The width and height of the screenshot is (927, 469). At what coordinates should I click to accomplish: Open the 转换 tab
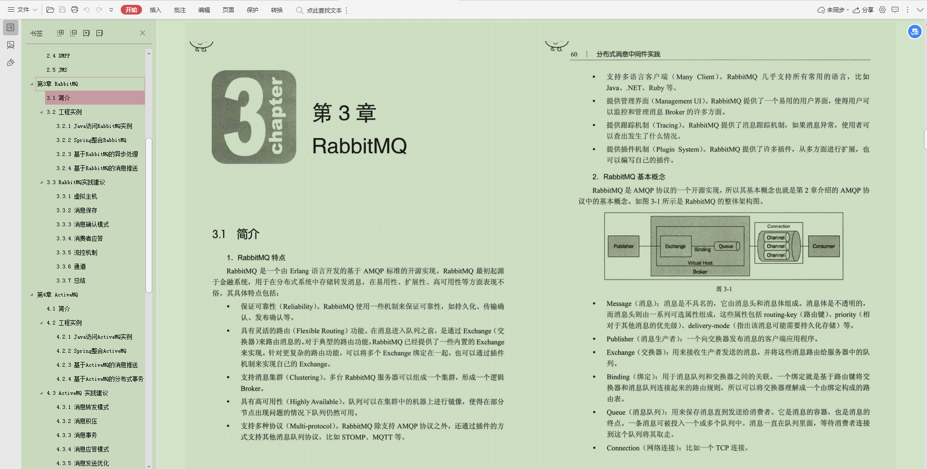pos(276,10)
